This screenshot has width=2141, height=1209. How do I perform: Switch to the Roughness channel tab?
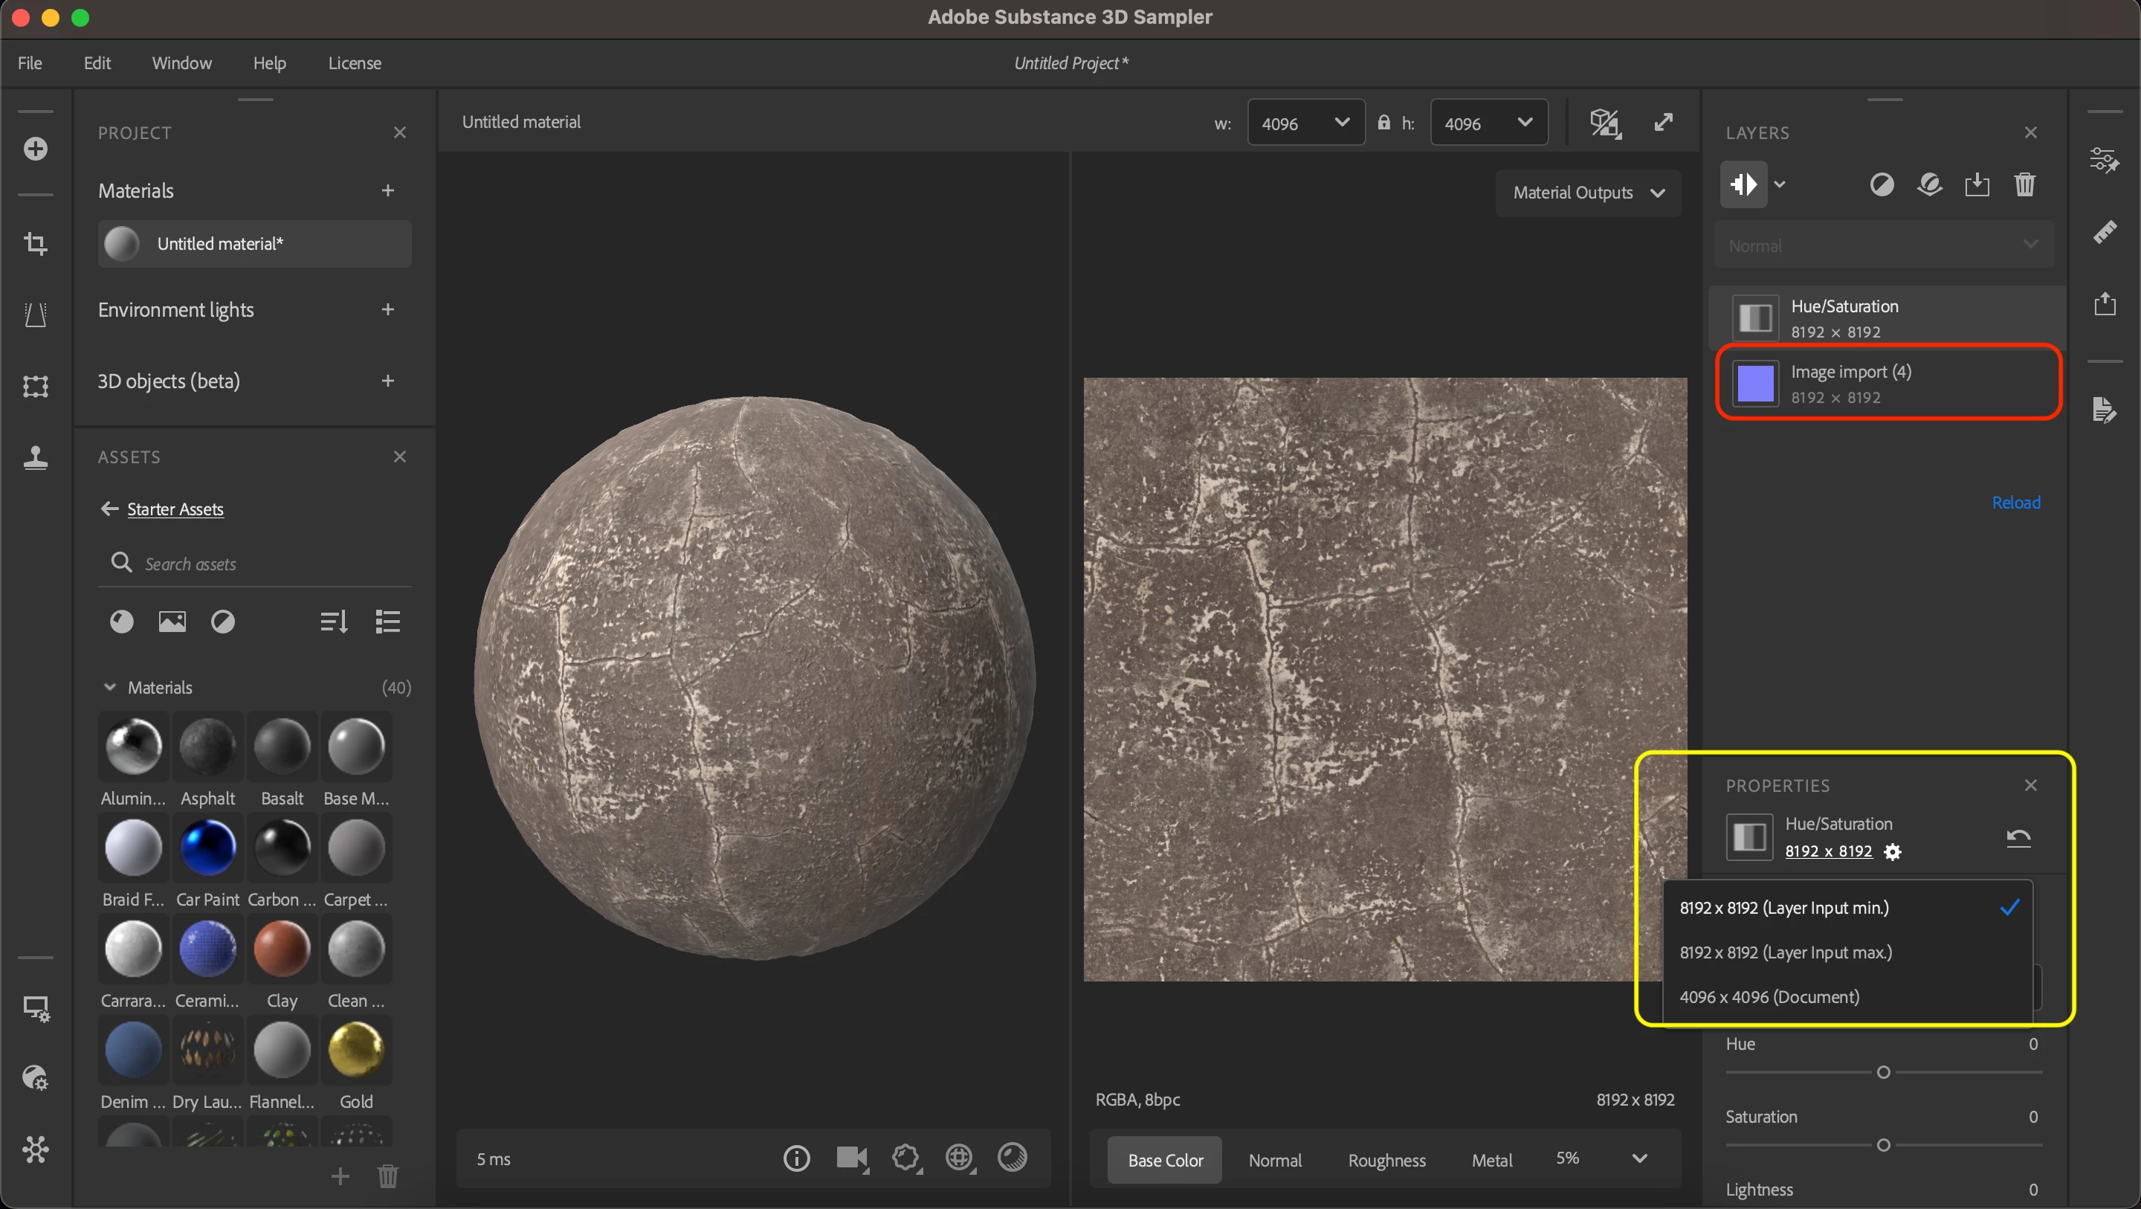(1386, 1159)
